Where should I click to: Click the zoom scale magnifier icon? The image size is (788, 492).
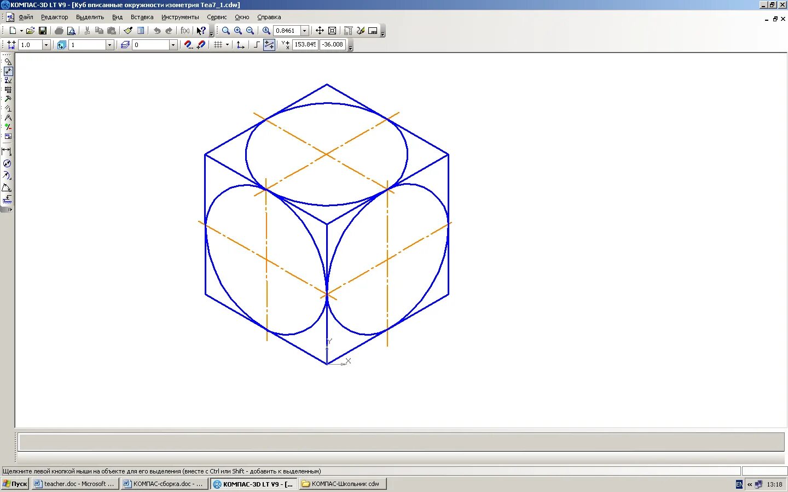266,31
